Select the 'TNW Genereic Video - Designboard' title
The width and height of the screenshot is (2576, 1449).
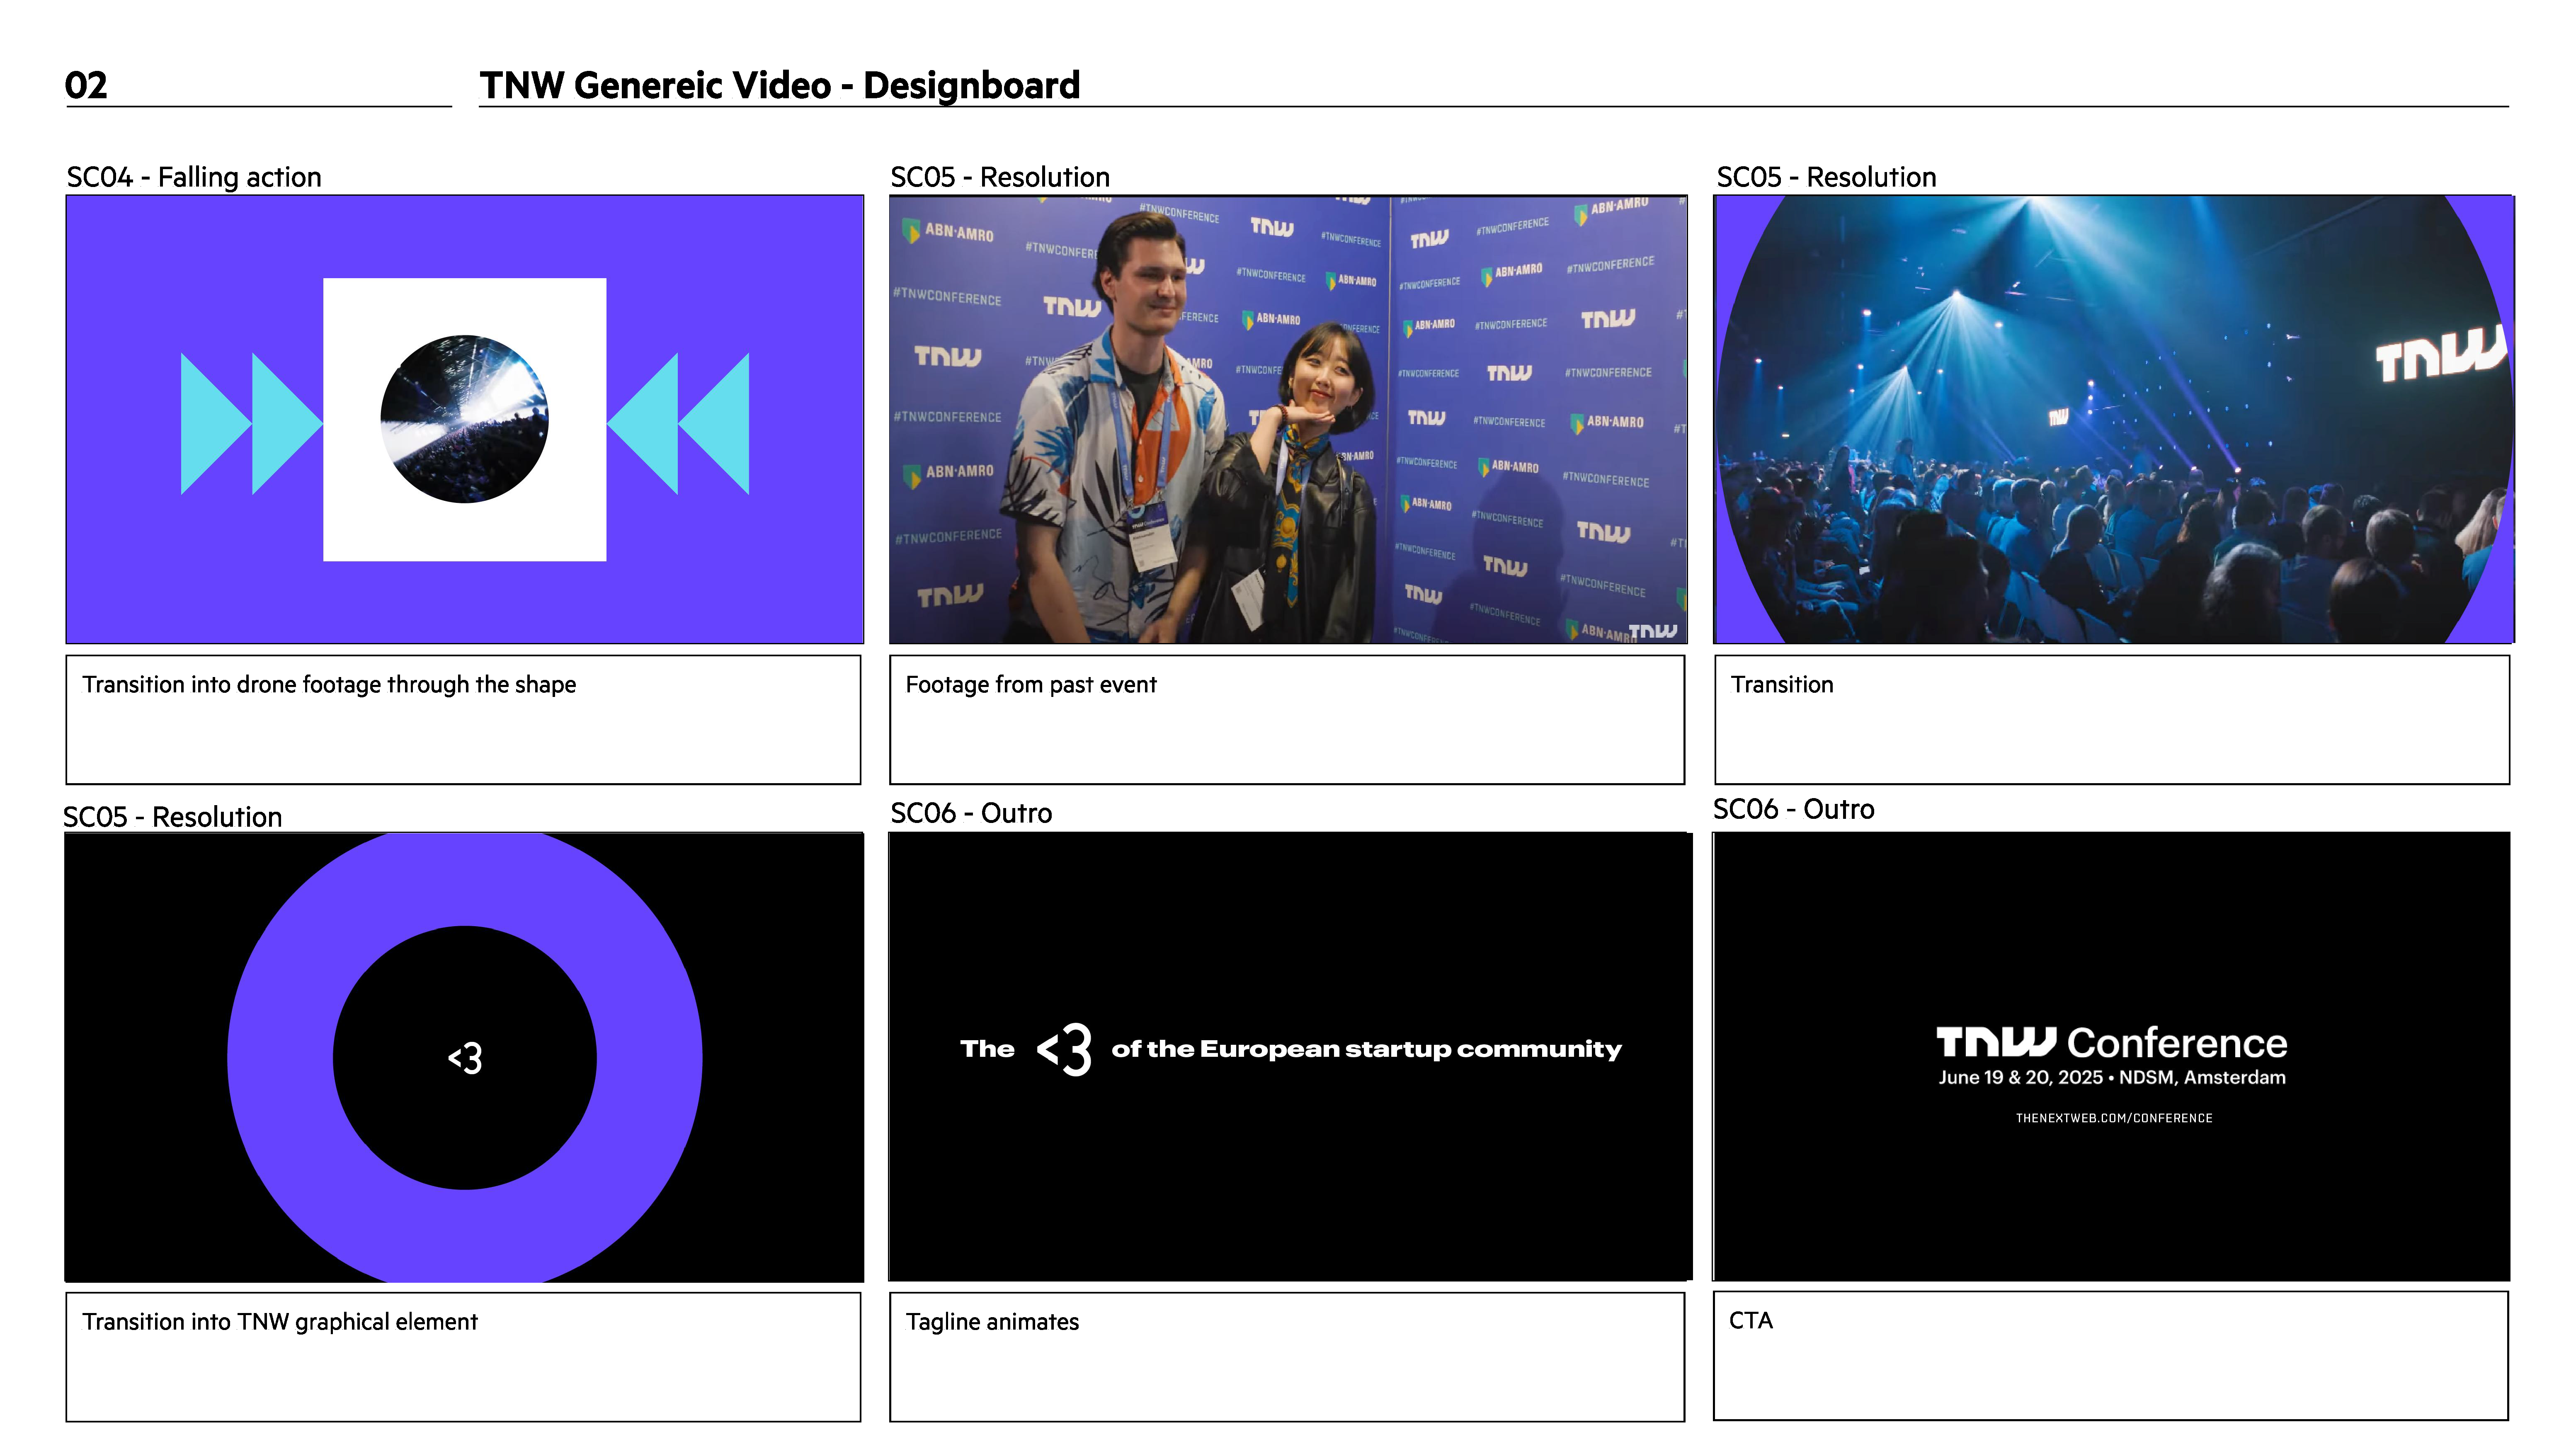780,85
